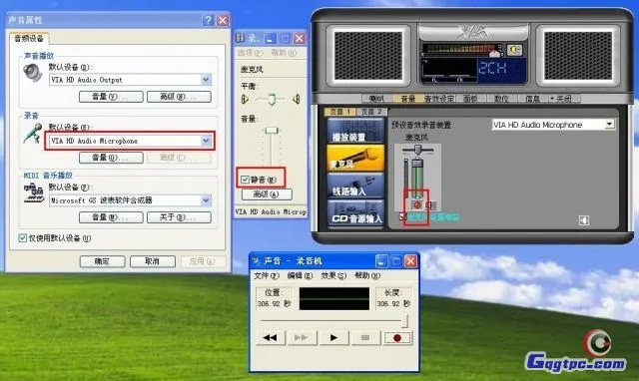Click the sound recorder position slider thumb
This screenshot has height=381, width=639.
click(404, 321)
